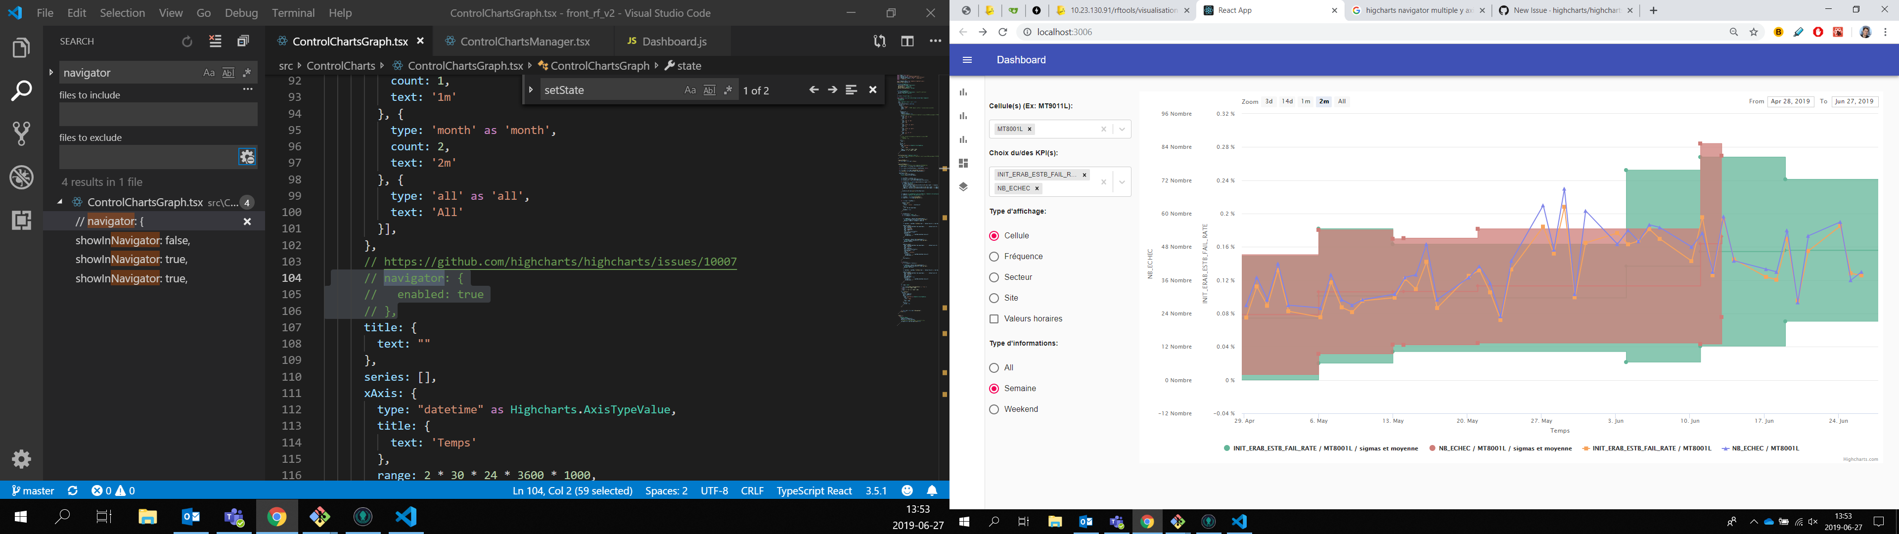1899x534 pixels.
Task: Click the Debug (no bug) activity icon
Action: (x=21, y=177)
